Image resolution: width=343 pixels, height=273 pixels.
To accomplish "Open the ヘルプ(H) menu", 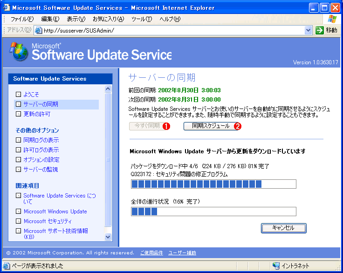I will [170, 19].
